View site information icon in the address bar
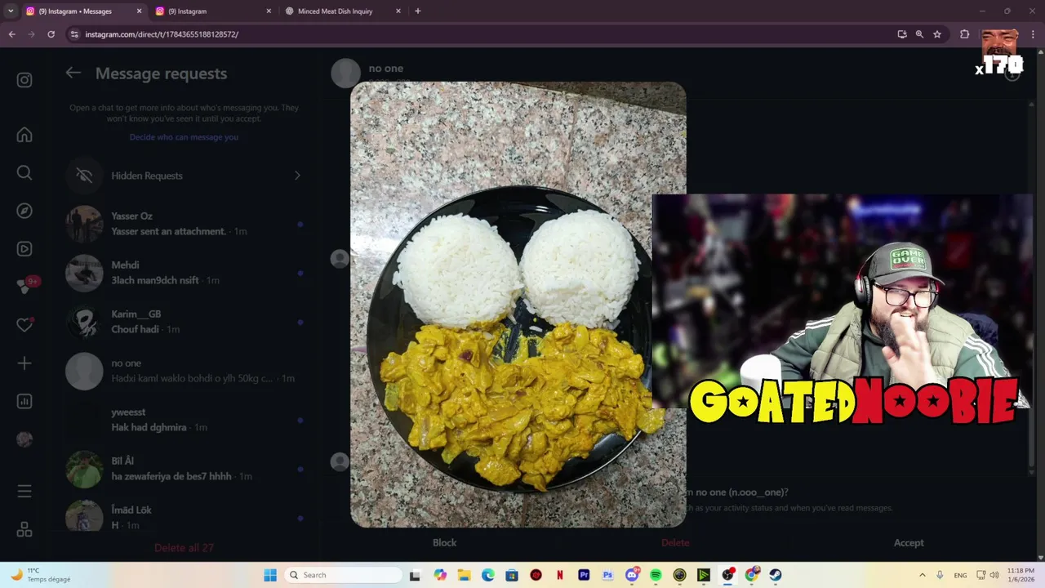The height and width of the screenshot is (588, 1045). coord(74,34)
